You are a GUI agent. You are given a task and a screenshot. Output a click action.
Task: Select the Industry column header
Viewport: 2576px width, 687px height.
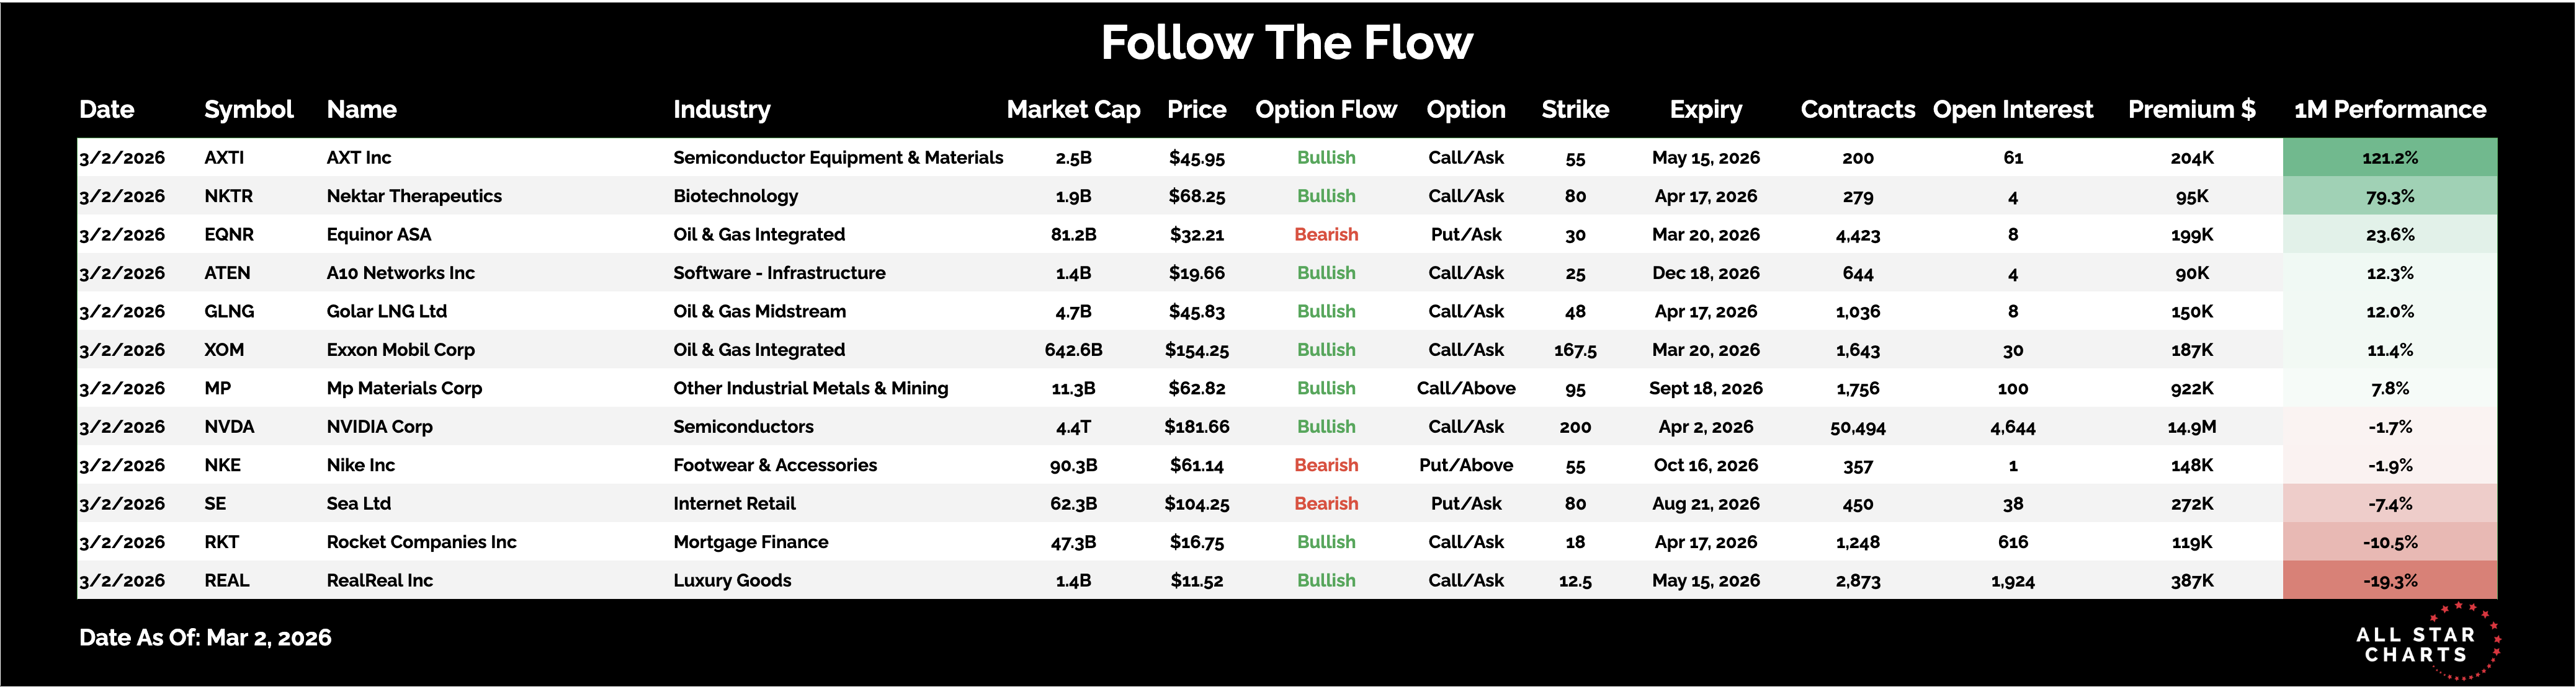pyautogui.click(x=721, y=110)
